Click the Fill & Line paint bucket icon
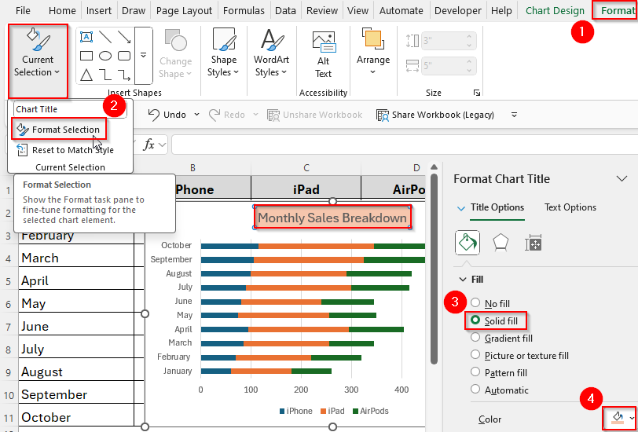This screenshot has height=432, width=638. 467,243
